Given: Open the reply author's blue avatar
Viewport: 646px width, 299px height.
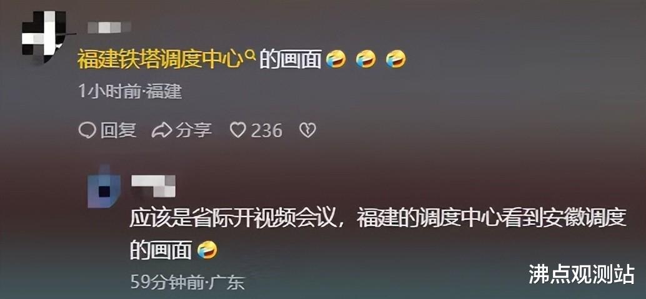Looking at the screenshot, I should click(x=104, y=186).
